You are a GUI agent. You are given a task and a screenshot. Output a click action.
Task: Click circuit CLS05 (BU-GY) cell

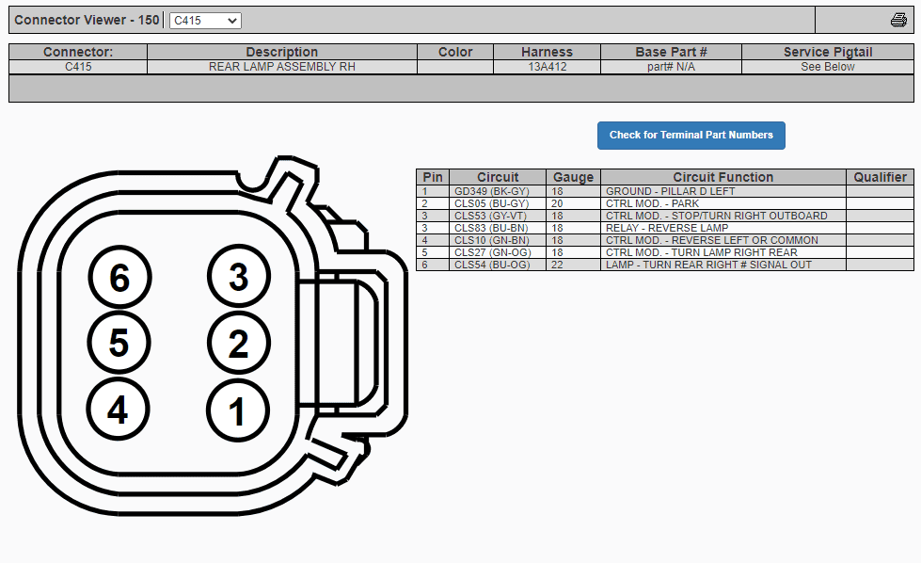(x=498, y=203)
